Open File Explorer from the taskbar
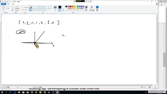This screenshot has height=94, width=167. coord(19,92)
